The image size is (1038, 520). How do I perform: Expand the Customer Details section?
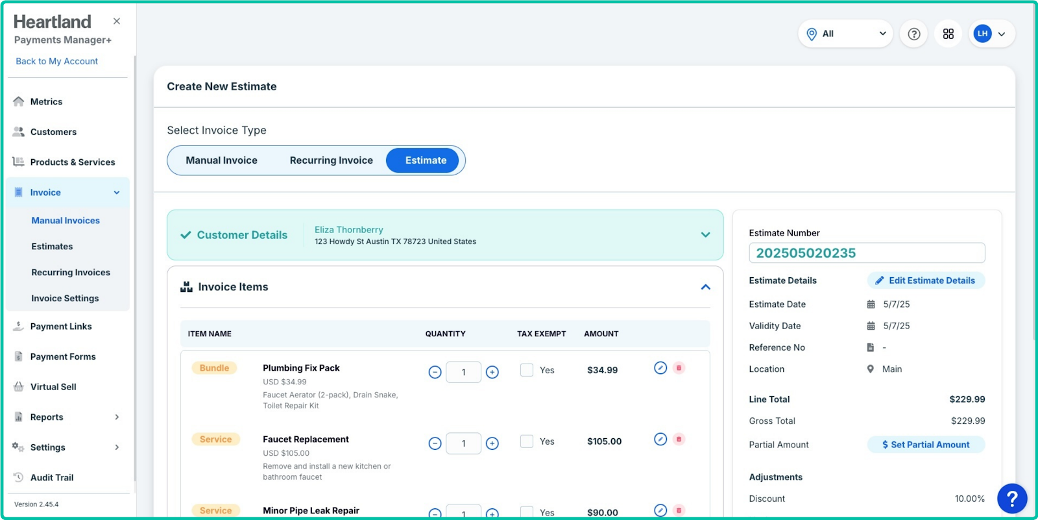(705, 235)
